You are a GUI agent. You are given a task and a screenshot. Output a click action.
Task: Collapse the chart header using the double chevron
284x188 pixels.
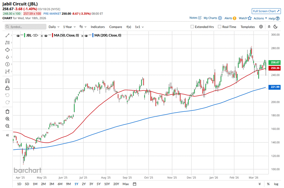tap(269, 27)
